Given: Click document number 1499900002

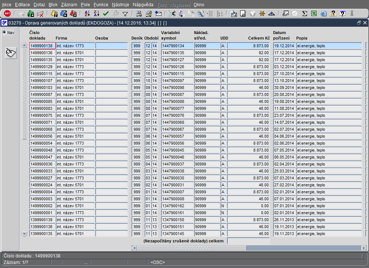Looking at the screenshot, I should point(42,206).
